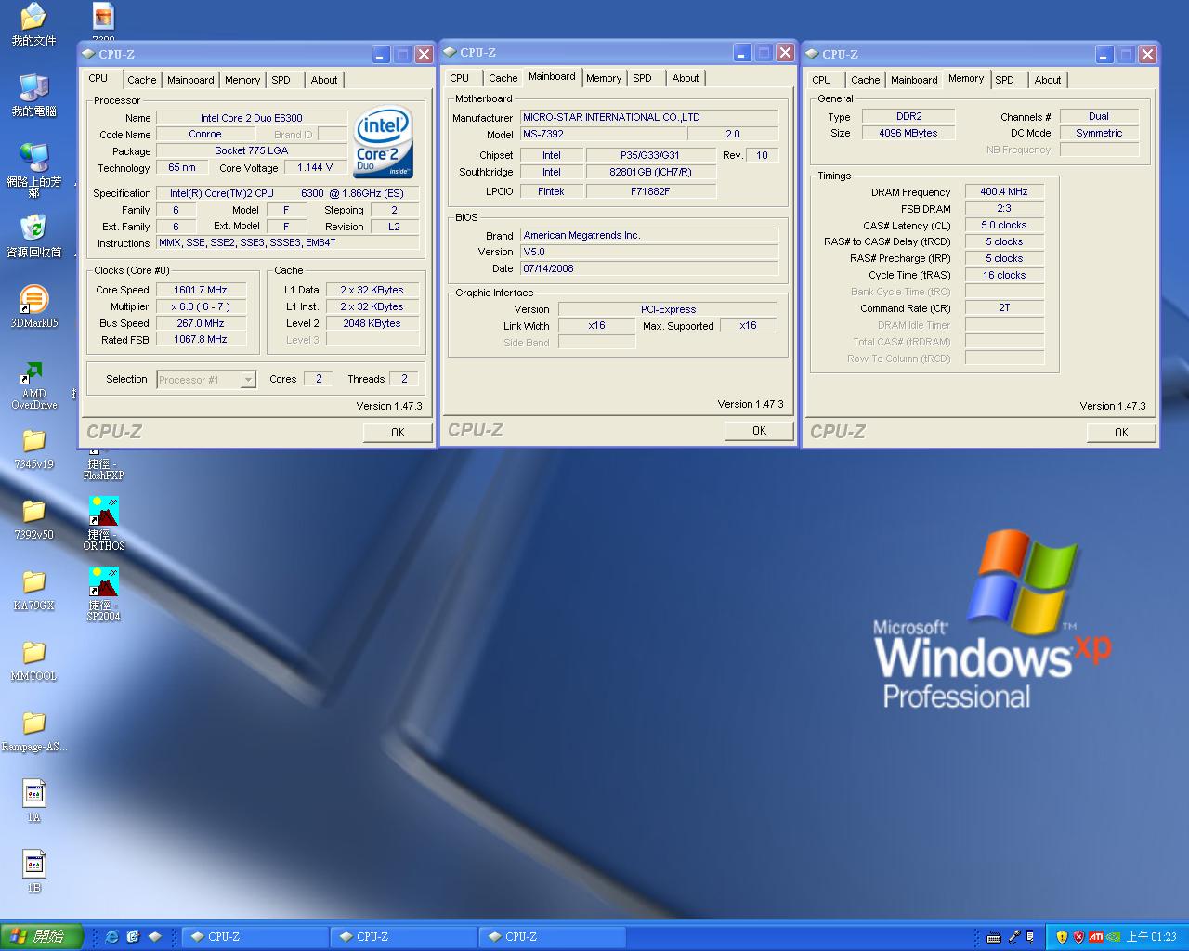Image resolution: width=1189 pixels, height=951 pixels.
Task: Click the Bus Speed 267.0 MHz value
Action: point(201,323)
